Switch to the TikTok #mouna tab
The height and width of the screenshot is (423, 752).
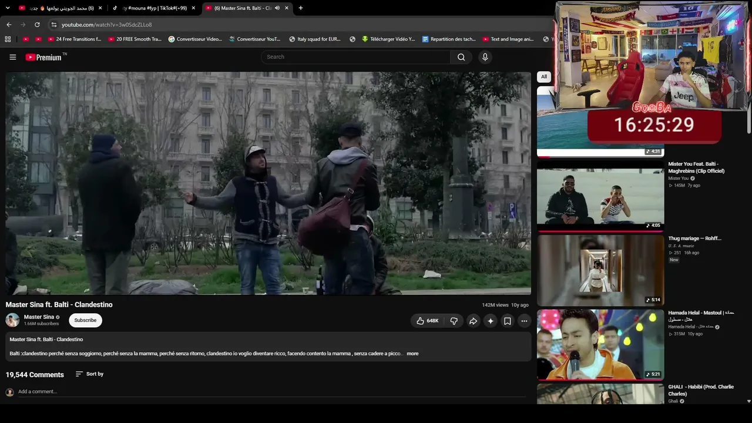(x=154, y=8)
